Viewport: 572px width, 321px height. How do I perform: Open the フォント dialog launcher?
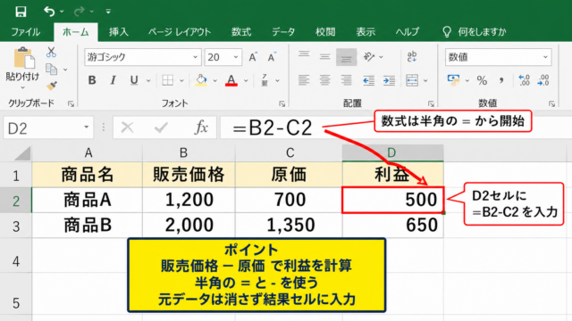[282, 104]
